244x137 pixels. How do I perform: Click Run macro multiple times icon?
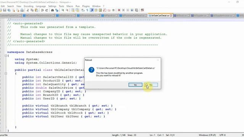click(x=132, y=10)
